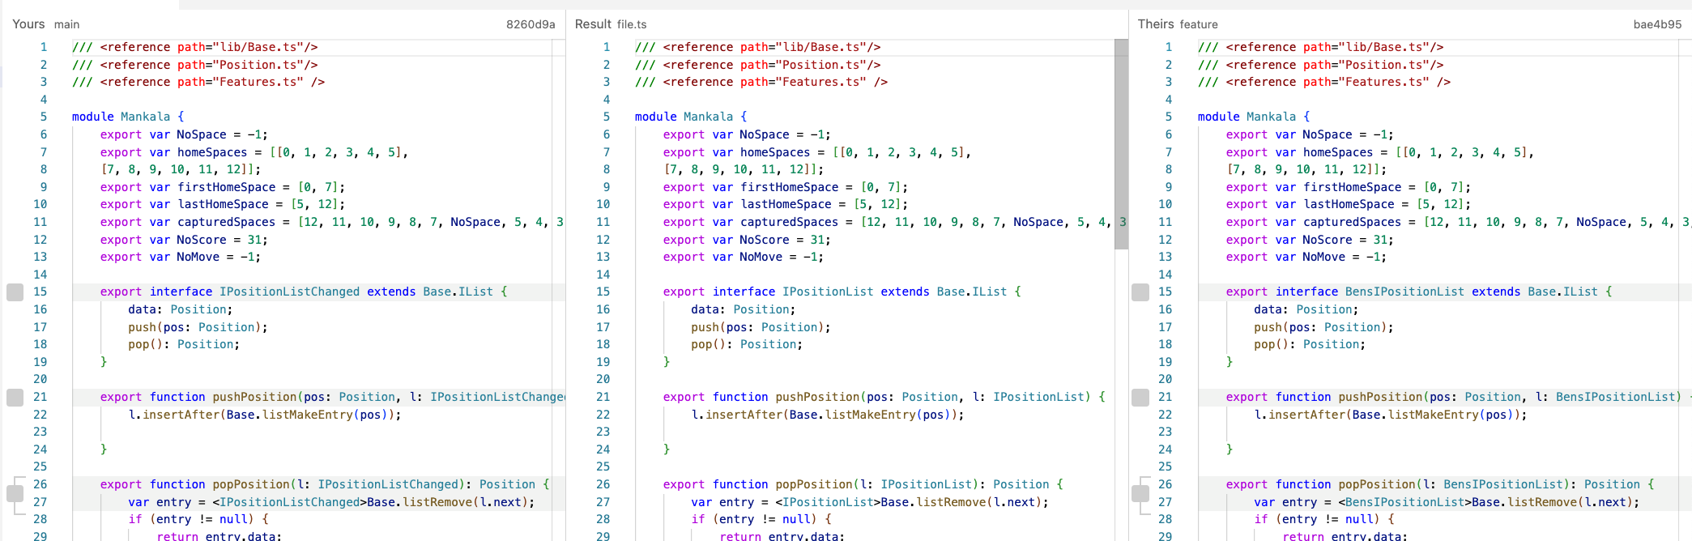1692x541 pixels.
Task: Click 'NoMove' variable in Theirs pane
Action: 1324,257
